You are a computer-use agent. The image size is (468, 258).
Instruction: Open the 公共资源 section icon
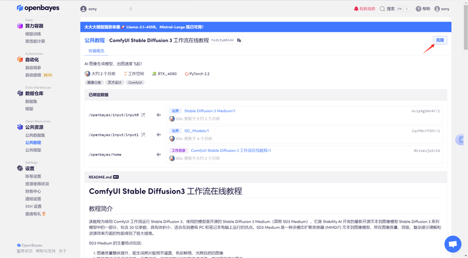[20, 127]
